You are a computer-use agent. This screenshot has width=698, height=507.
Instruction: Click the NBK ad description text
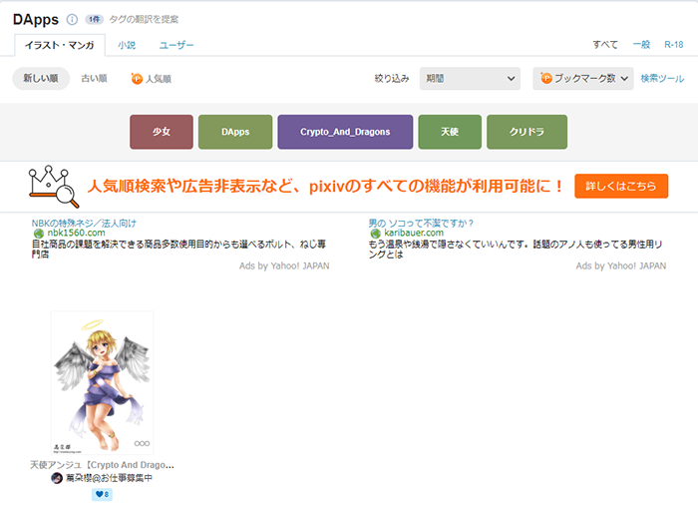(x=178, y=250)
